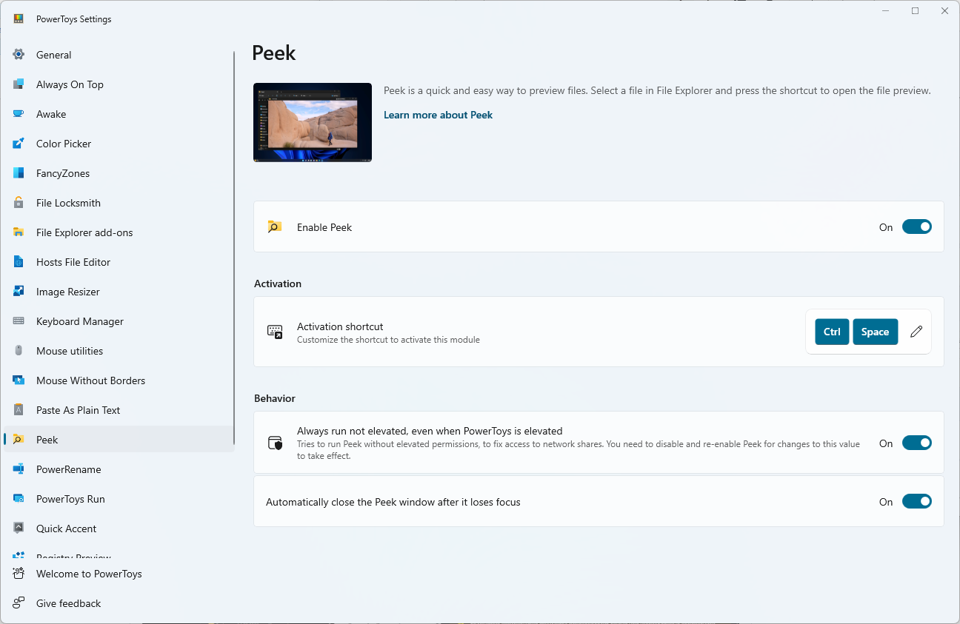Disable always run not elevated

point(917,442)
